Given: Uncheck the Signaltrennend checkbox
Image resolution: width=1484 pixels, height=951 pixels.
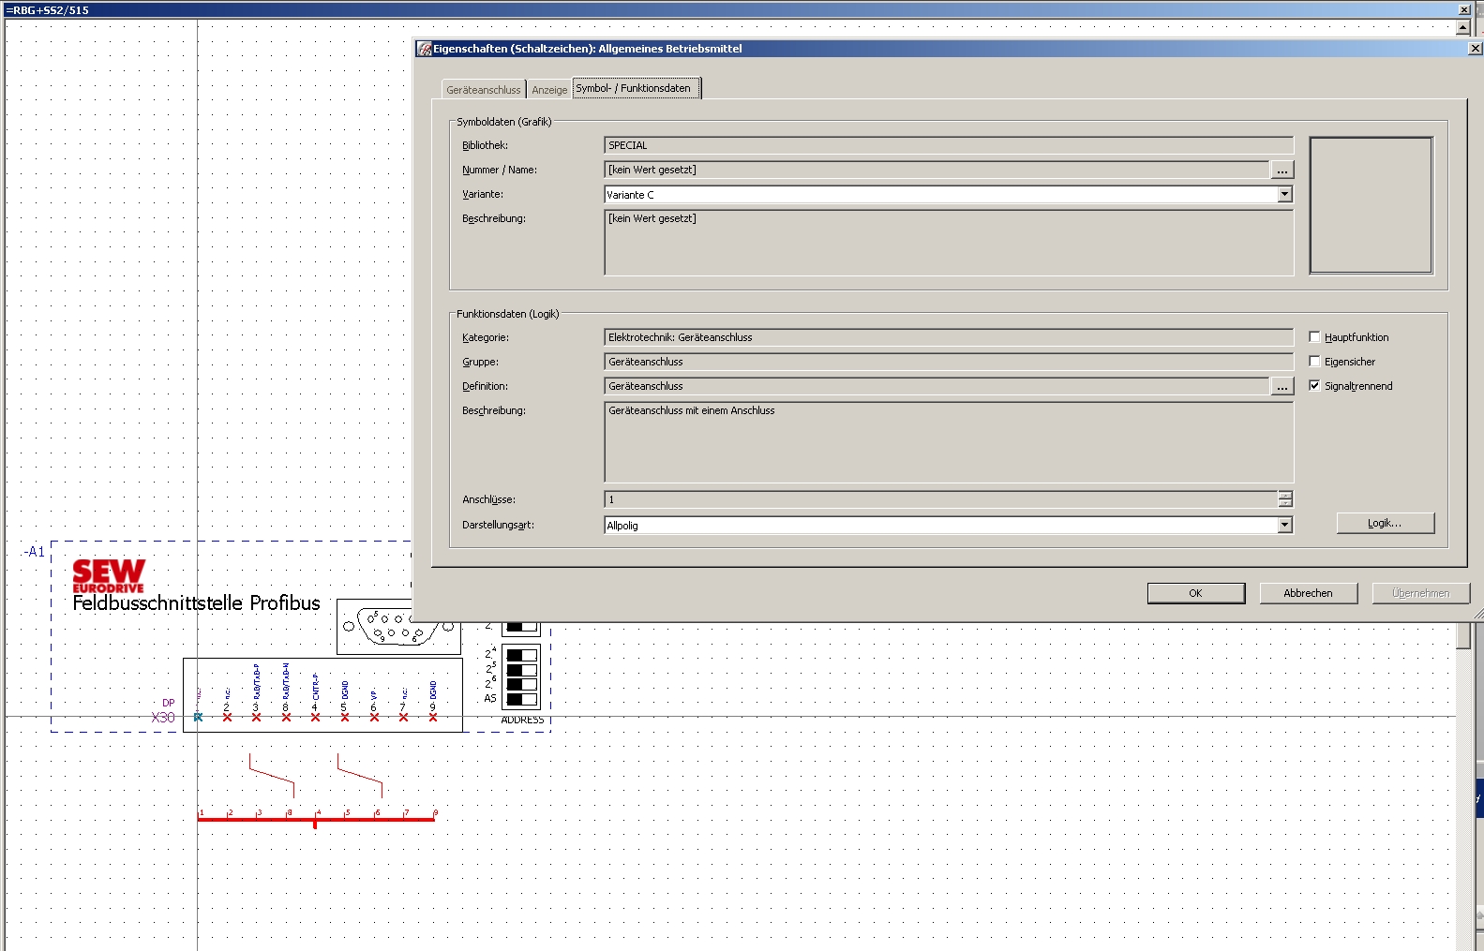Looking at the screenshot, I should (1314, 386).
